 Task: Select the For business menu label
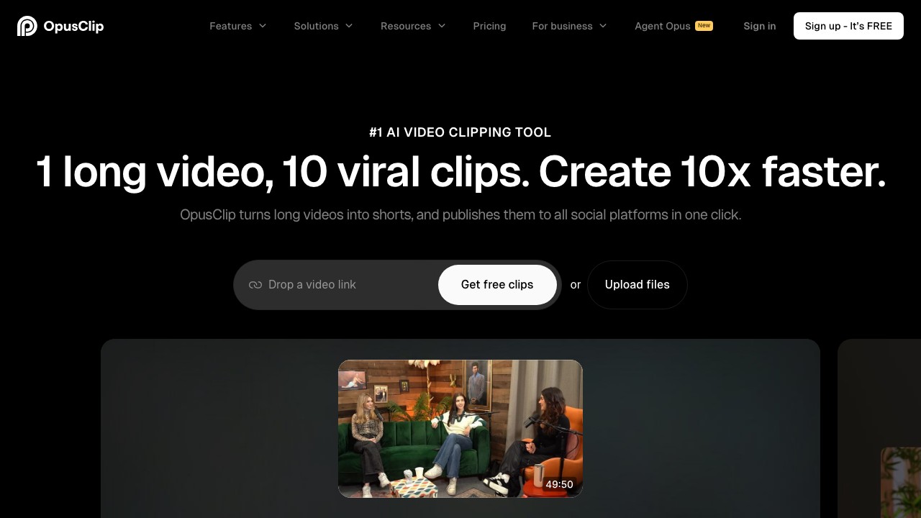(x=562, y=26)
